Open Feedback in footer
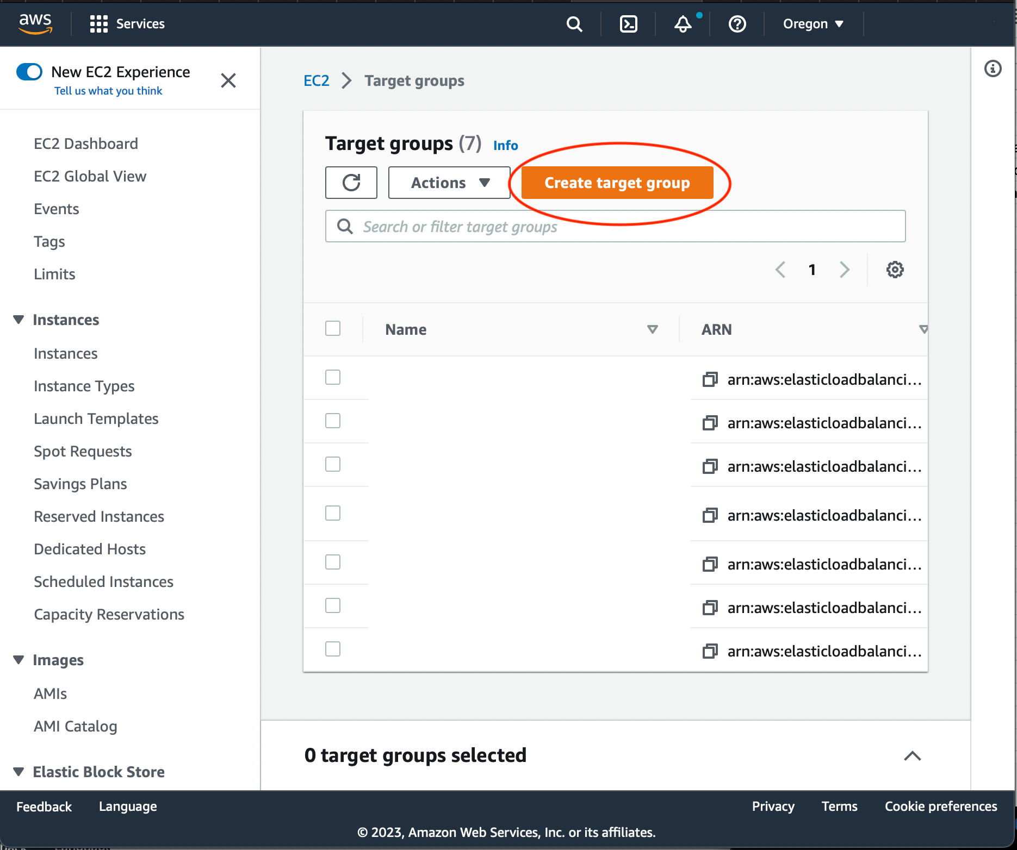Image resolution: width=1017 pixels, height=850 pixels. click(x=44, y=807)
